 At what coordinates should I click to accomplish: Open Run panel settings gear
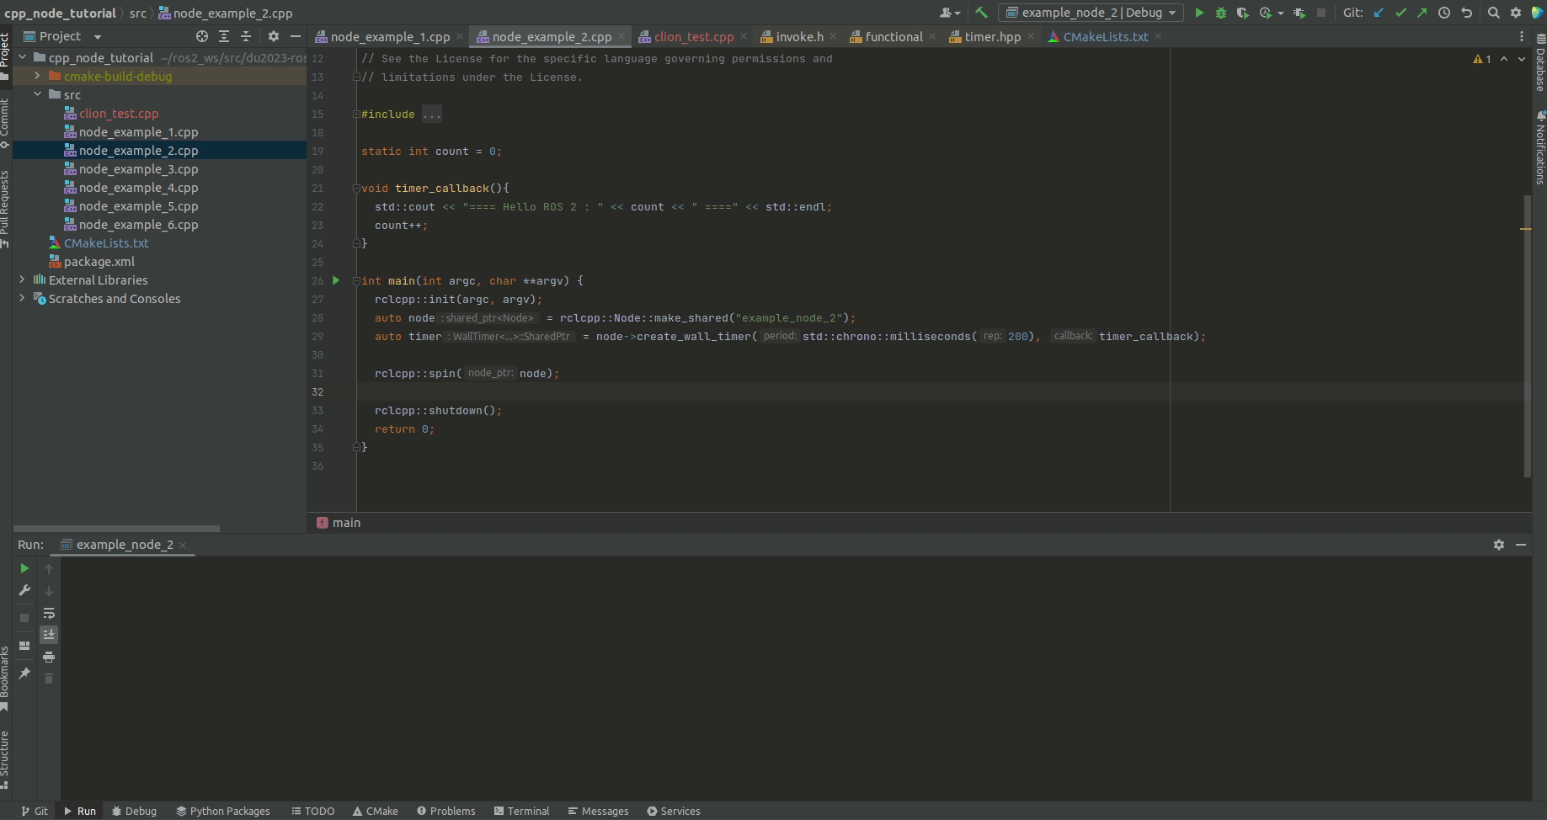pos(1499,545)
